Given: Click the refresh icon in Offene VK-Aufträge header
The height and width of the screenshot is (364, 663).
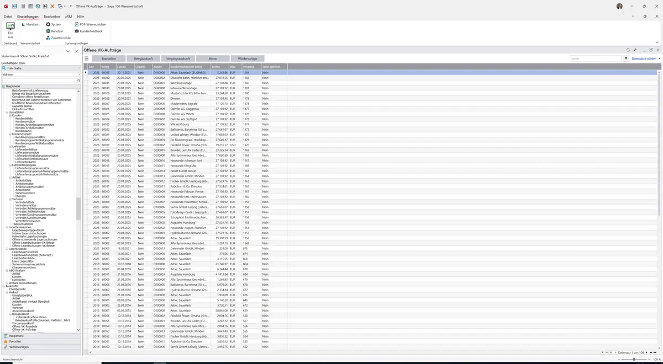Looking at the screenshot, I should click(x=628, y=50).
